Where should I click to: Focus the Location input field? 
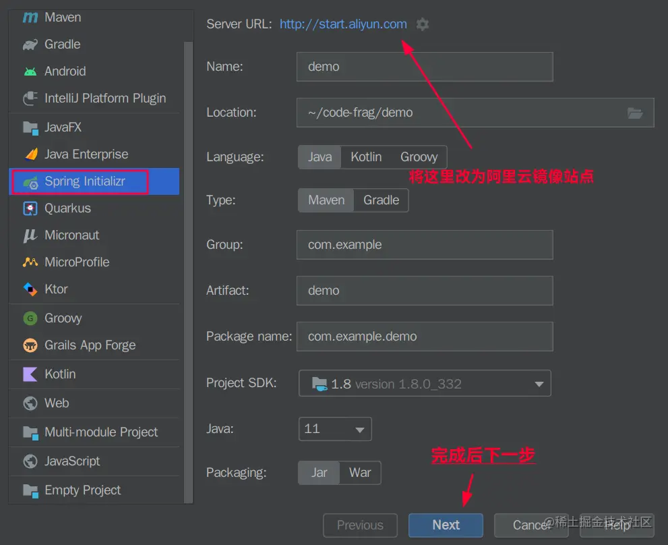click(475, 113)
